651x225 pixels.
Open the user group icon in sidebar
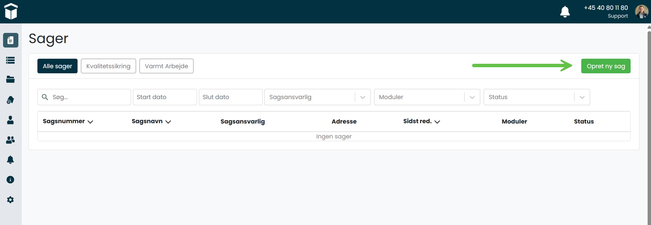pyautogui.click(x=11, y=140)
